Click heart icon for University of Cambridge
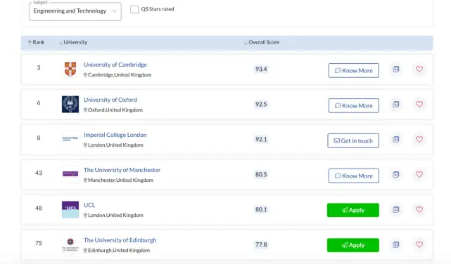 point(419,69)
